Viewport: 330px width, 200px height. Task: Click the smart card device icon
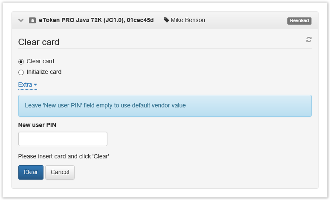pos(32,20)
